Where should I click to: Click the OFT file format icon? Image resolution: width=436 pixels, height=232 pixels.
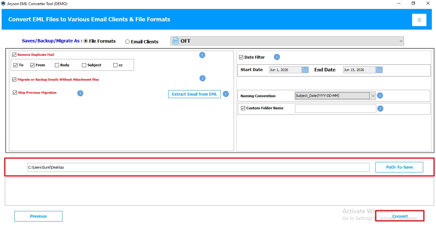coord(176,41)
